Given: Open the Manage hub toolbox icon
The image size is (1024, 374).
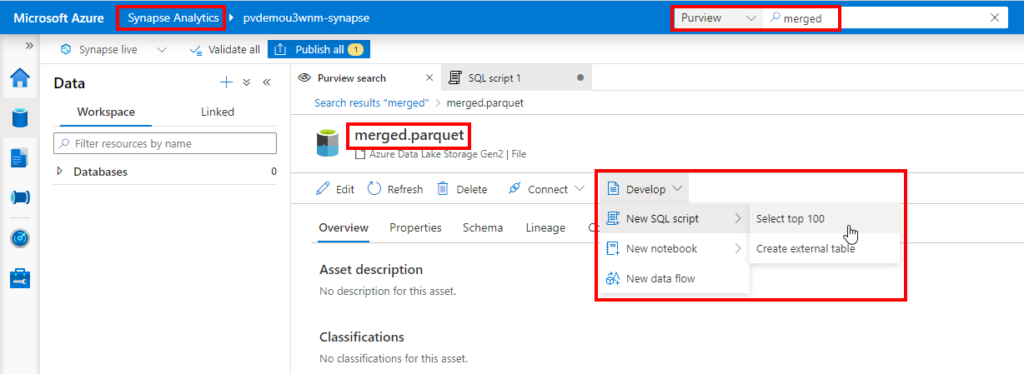Looking at the screenshot, I should pos(20,278).
